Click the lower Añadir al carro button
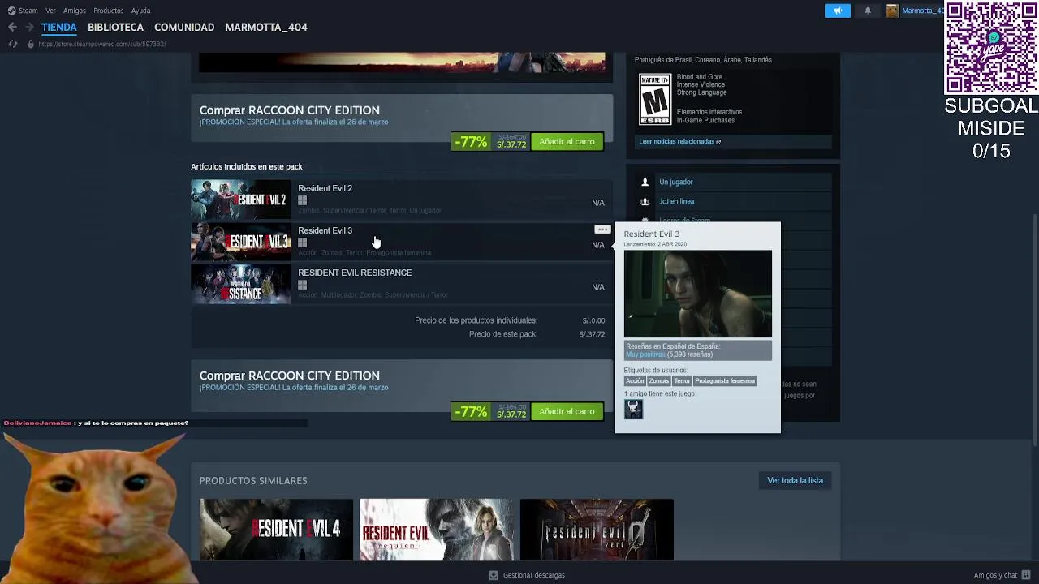Image resolution: width=1039 pixels, height=584 pixels. [x=567, y=412]
